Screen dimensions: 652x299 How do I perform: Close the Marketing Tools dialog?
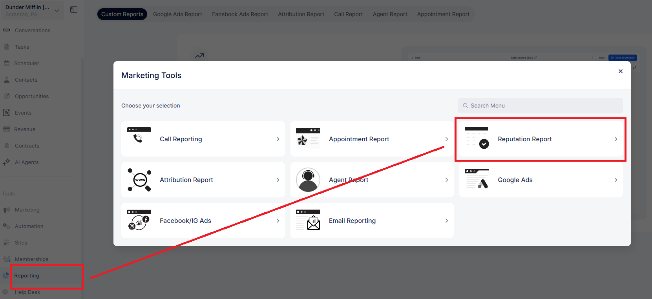[x=621, y=71]
